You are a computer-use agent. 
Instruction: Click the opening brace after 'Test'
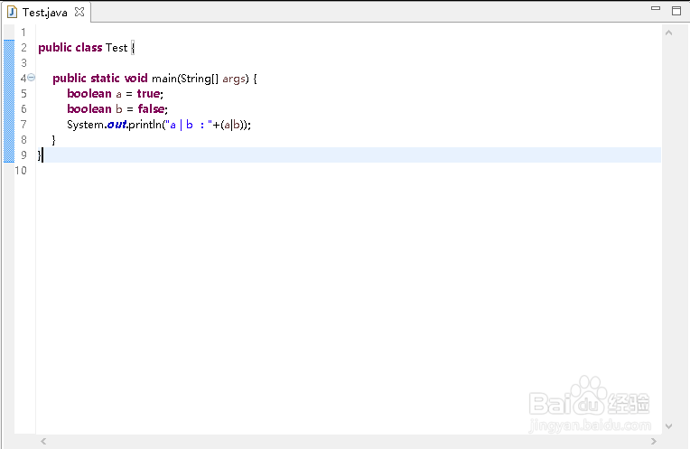click(133, 48)
